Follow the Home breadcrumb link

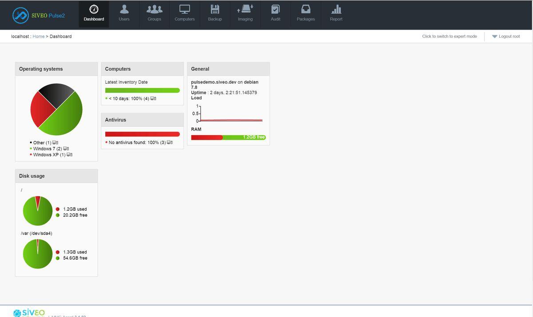coord(39,36)
